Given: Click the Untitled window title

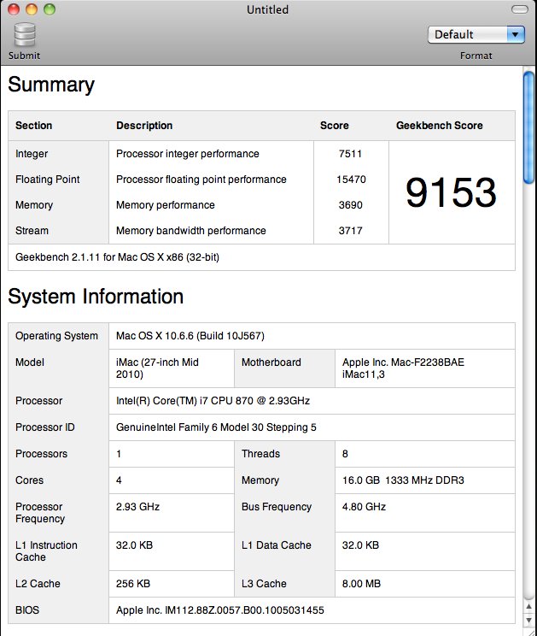Looking at the screenshot, I should click(268, 9).
